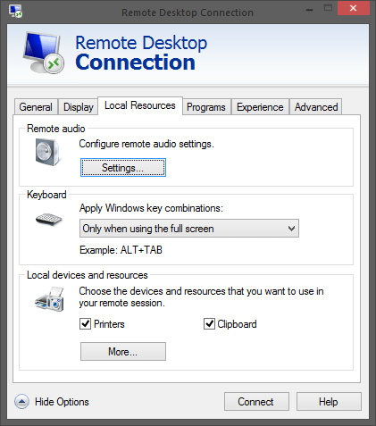376x426 pixels.
Task: Open the Display tab
Action: (79, 107)
